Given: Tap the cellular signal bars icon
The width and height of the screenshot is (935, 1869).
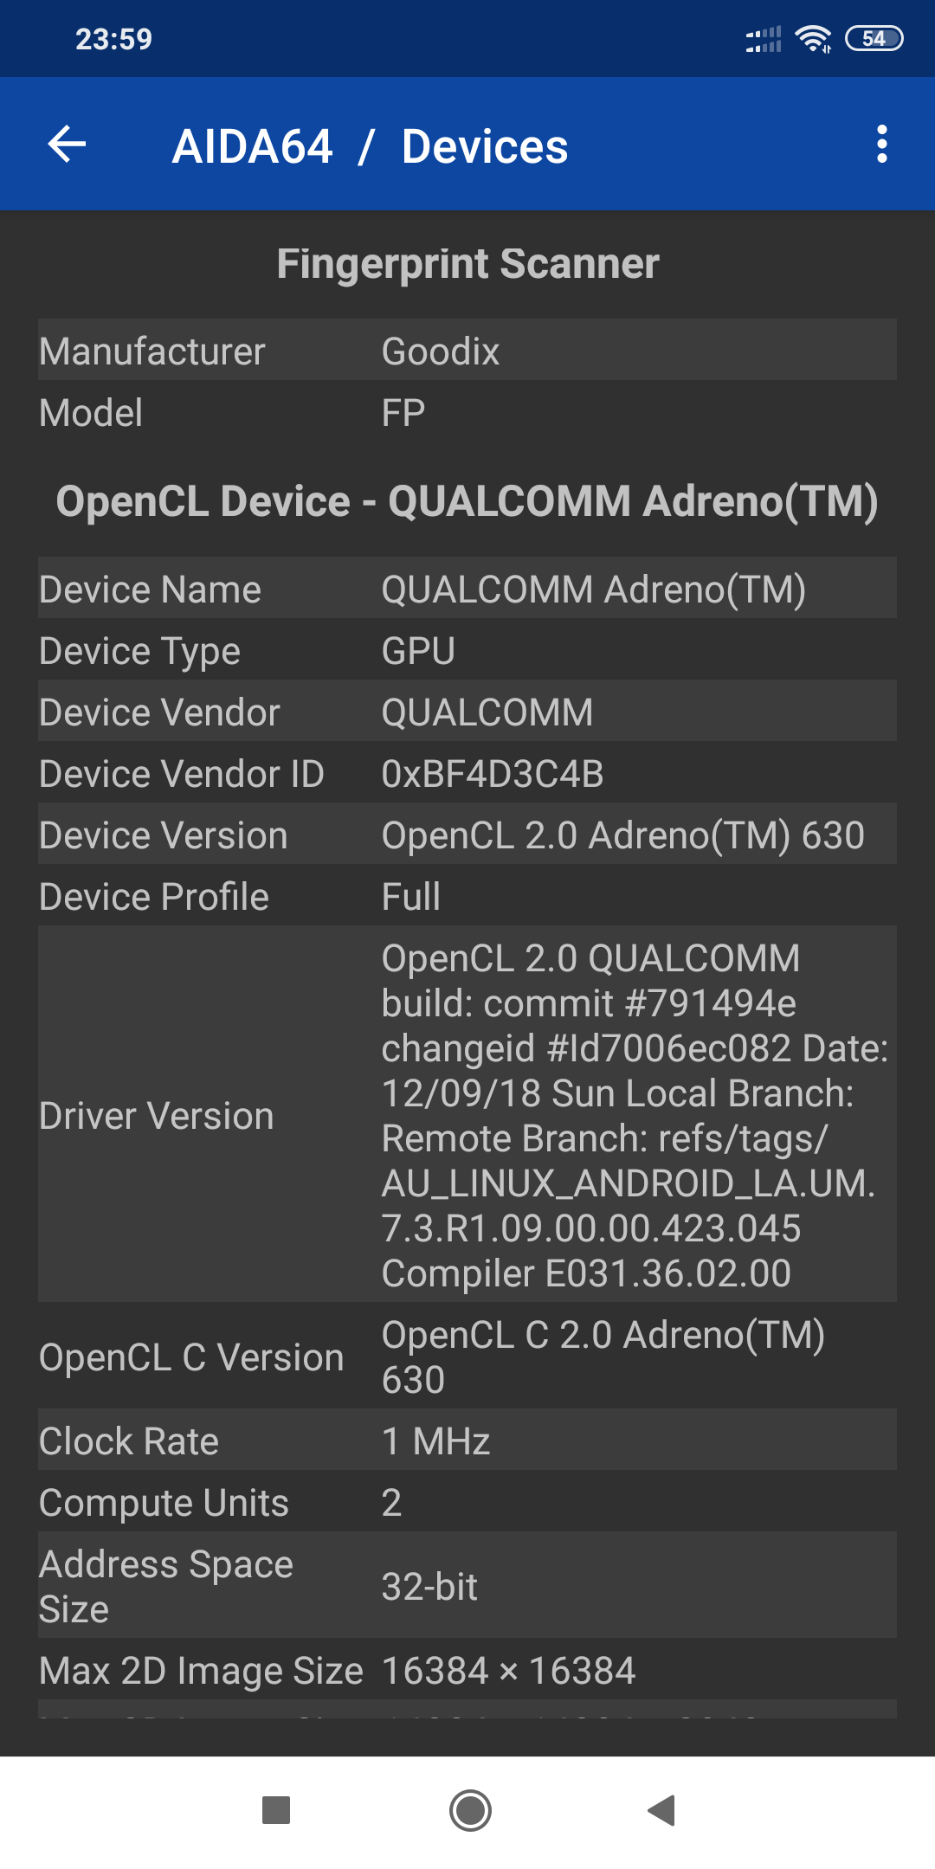Looking at the screenshot, I should (x=764, y=39).
